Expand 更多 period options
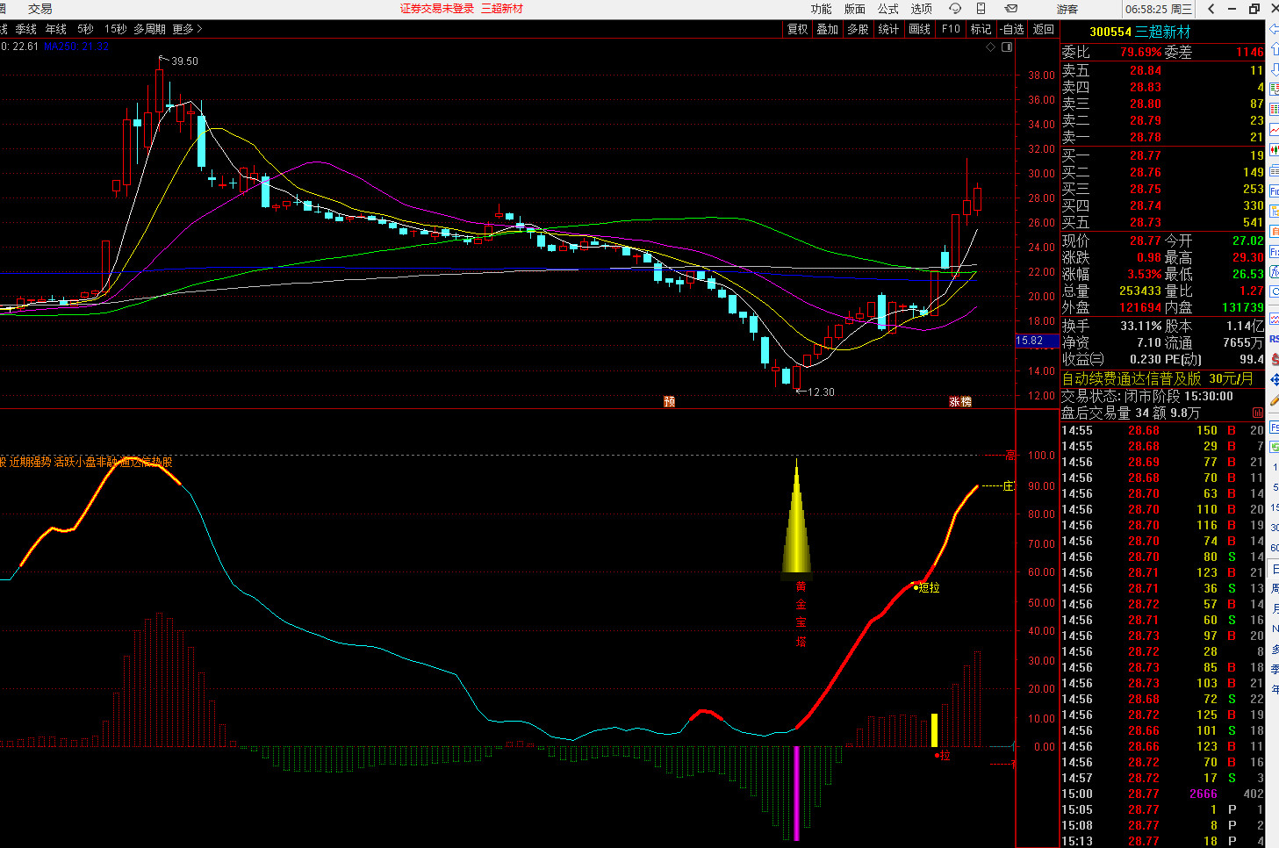This screenshot has width=1279, height=848. [187, 29]
